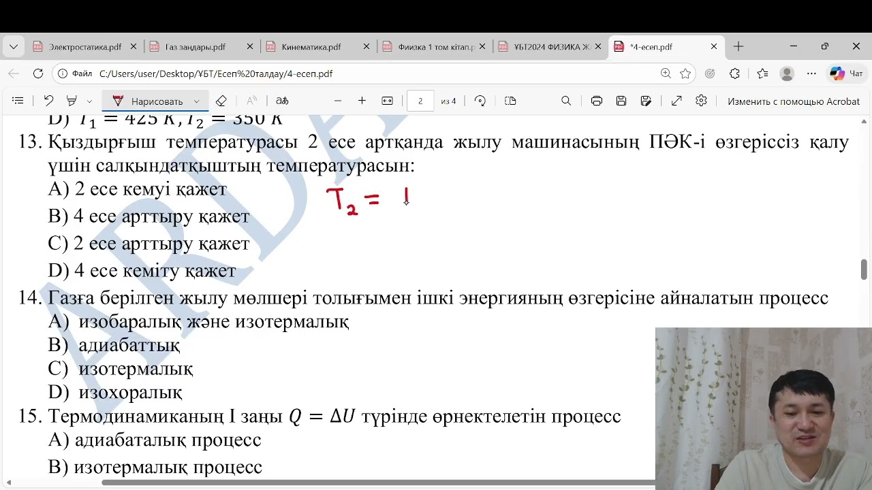The image size is (872, 490).
Task: Click the vertical scrollbar thumb
Action: (864, 269)
